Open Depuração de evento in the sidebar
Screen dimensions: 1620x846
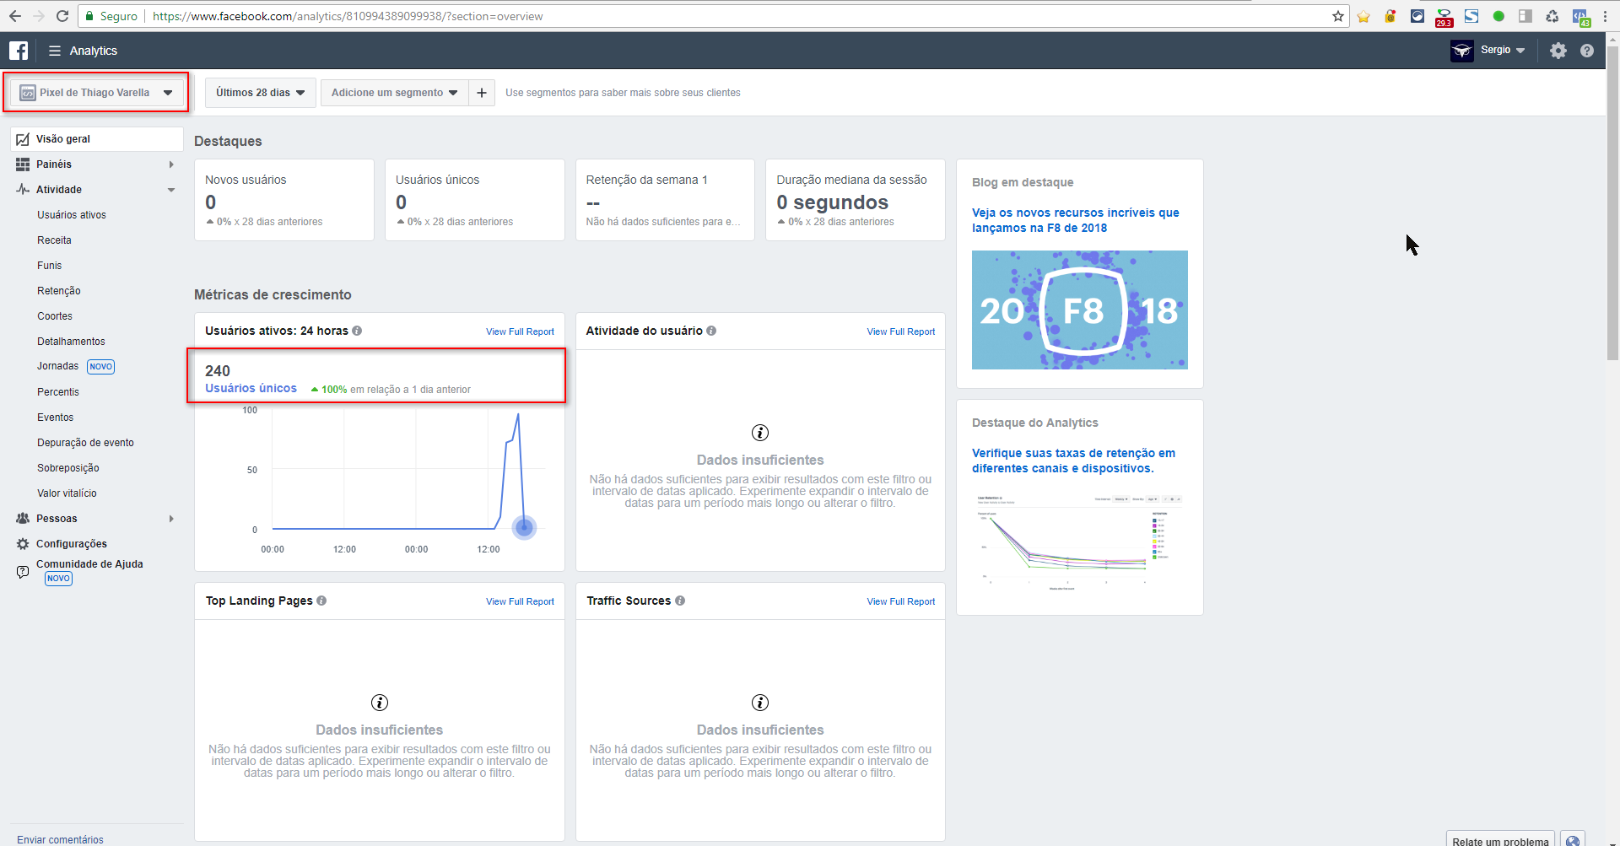pos(85,443)
